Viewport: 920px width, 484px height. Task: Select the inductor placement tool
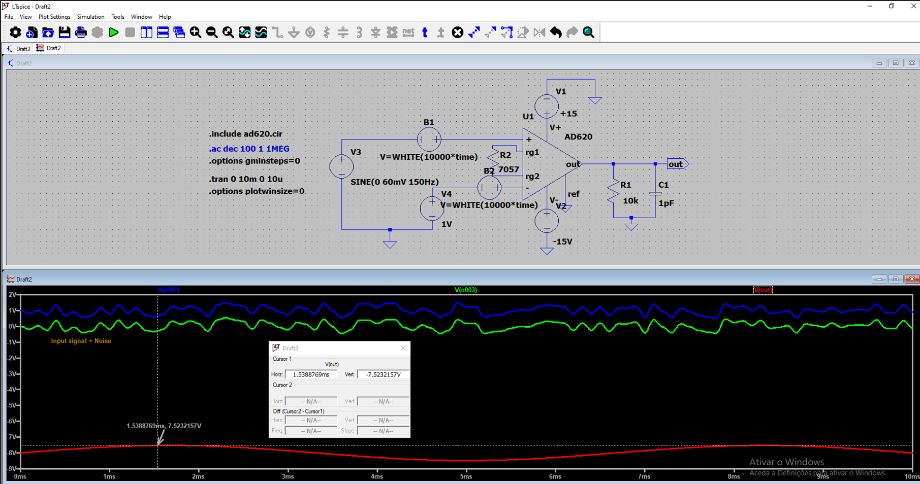pos(359,32)
